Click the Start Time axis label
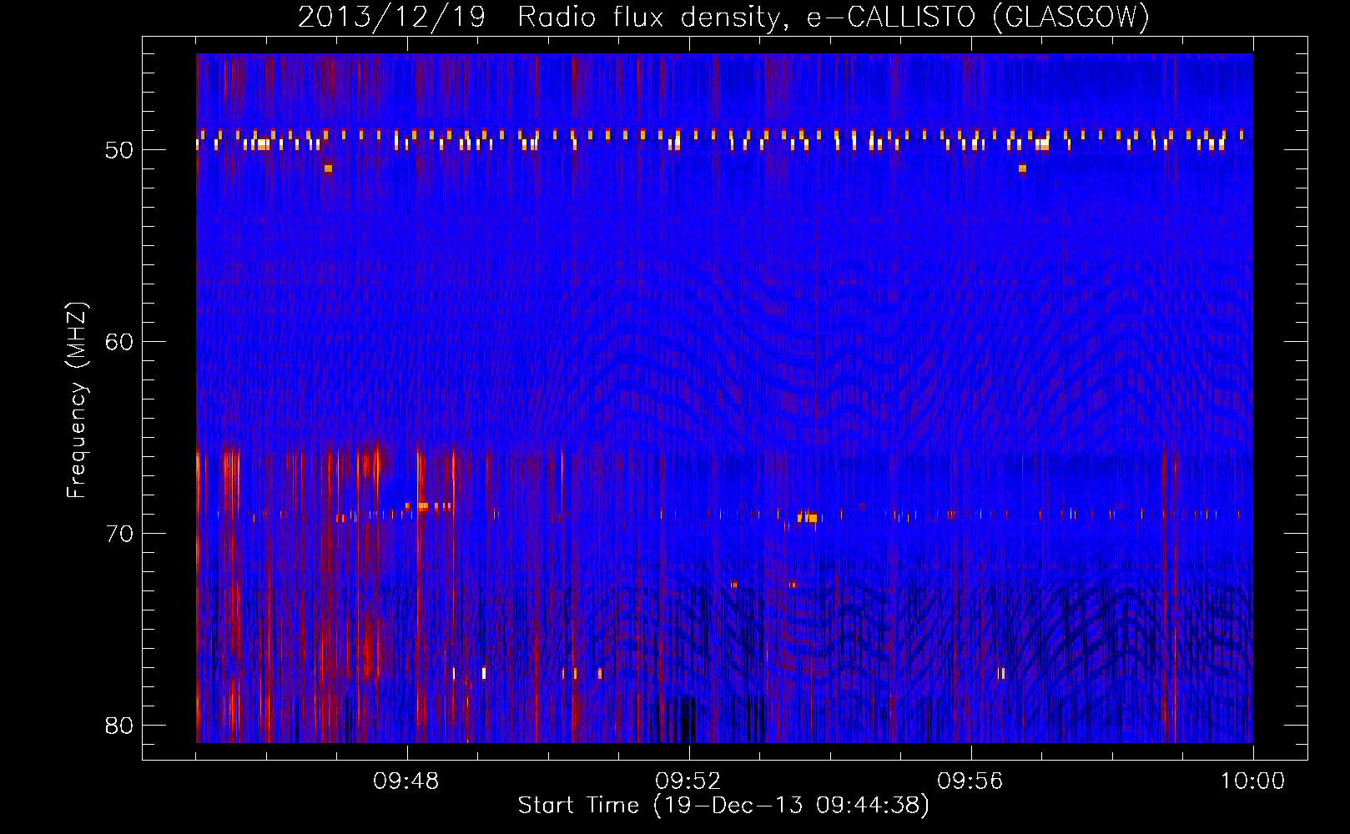Viewport: 1350px width, 834px height. [x=723, y=806]
